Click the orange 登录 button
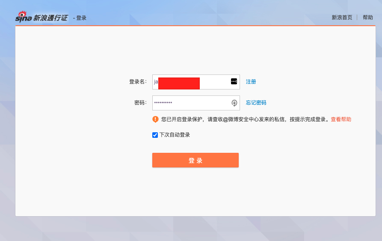Screen dimensions: 382x241 click(195, 160)
